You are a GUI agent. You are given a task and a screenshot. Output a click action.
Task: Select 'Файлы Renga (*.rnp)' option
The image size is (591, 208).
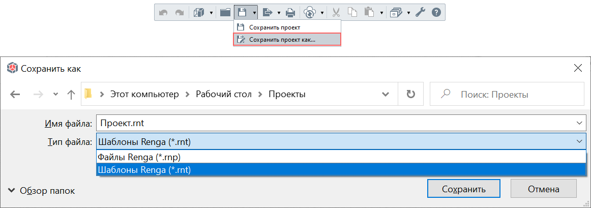(341, 157)
